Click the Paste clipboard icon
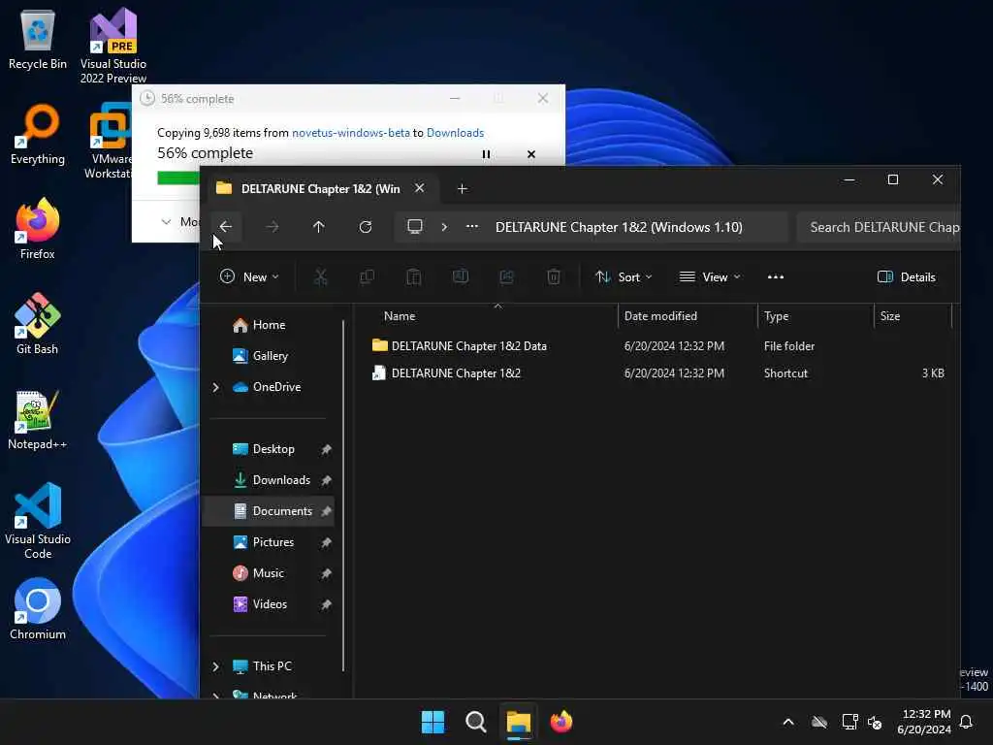The width and height of the screenshot is (993, 745). (x=413, y=276)
